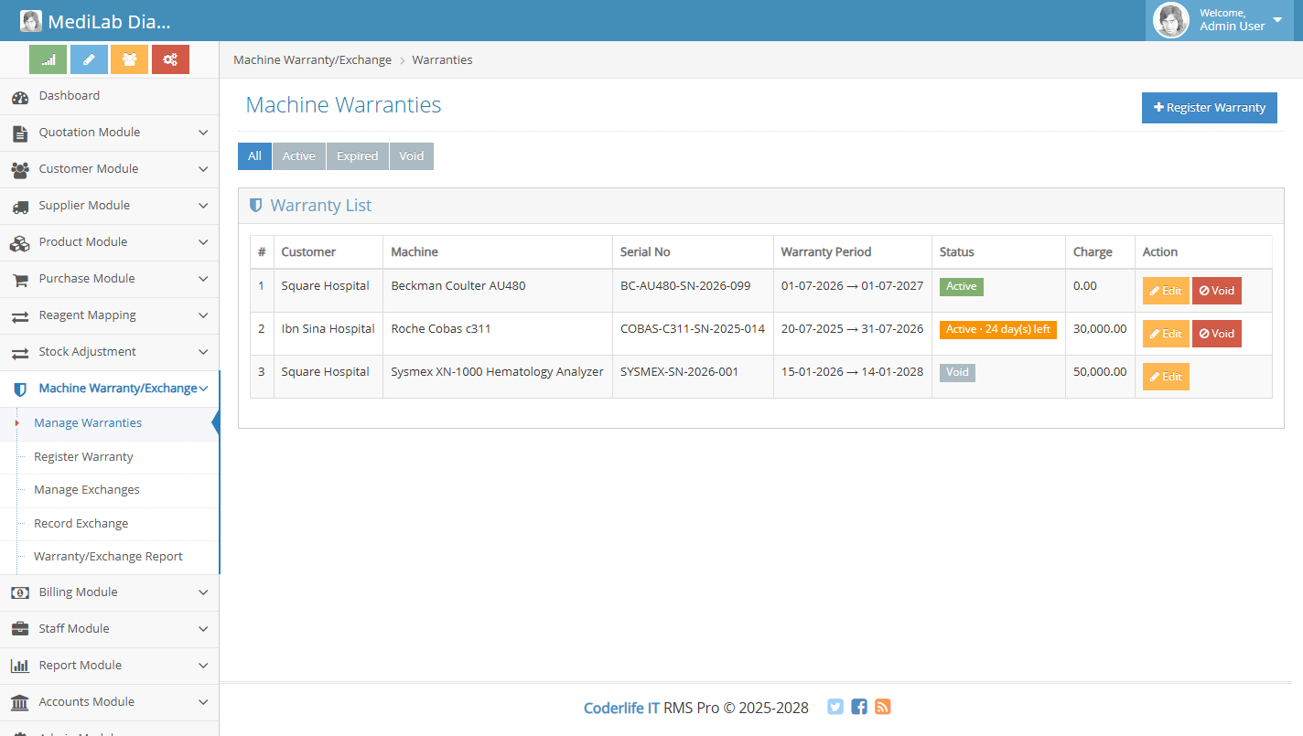Select the Void filter tab
This screenshot has width=1303, height=736.
tap(412, 156)
